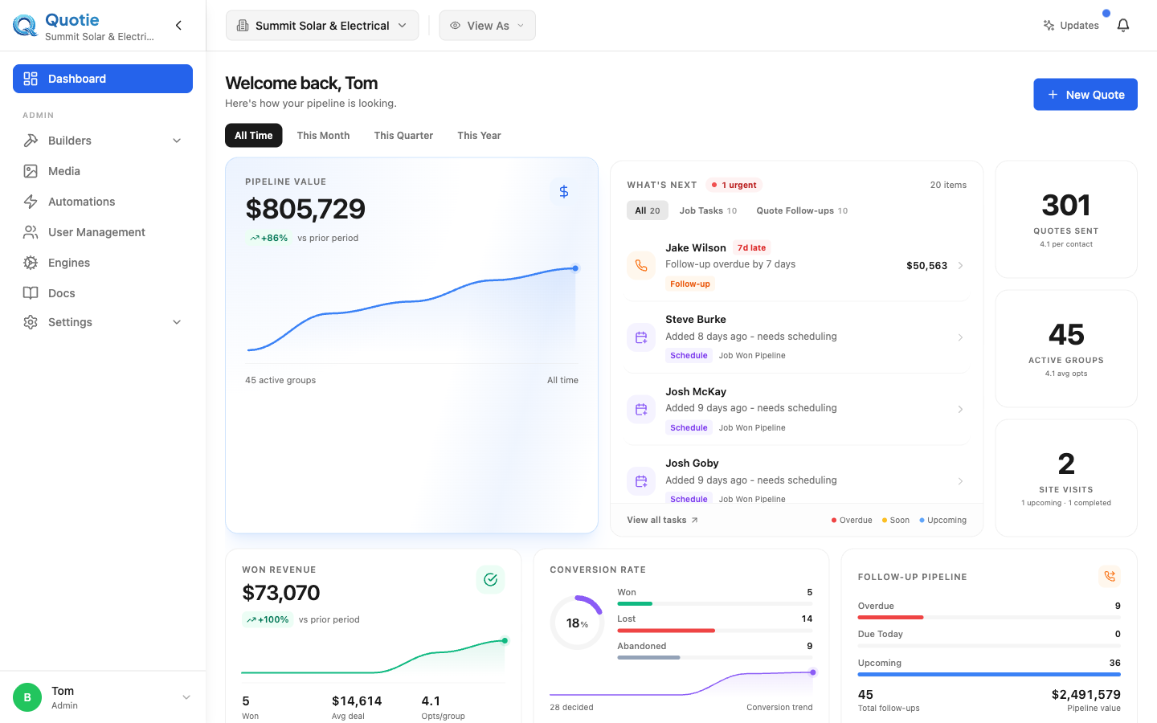Viewport: 1157px width, 723px height.
Task: Switch to the This Month tab
Action: coord(323,136)
